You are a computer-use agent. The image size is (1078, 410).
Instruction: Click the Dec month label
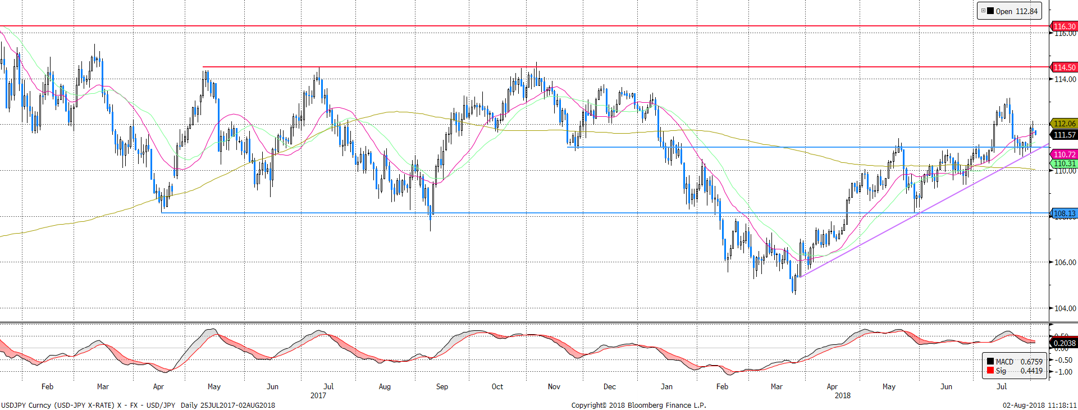(x=610, y=386)
